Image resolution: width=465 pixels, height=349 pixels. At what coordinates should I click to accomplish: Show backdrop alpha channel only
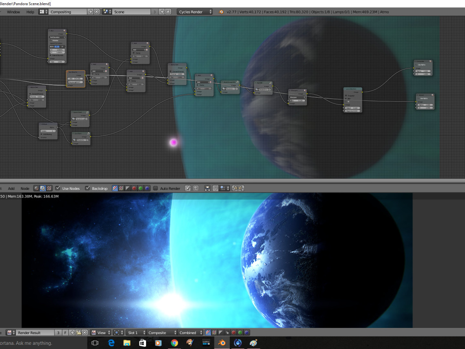pos(128,188)
